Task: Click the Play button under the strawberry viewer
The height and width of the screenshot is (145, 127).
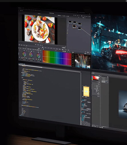Action: [x=39, y=45]
